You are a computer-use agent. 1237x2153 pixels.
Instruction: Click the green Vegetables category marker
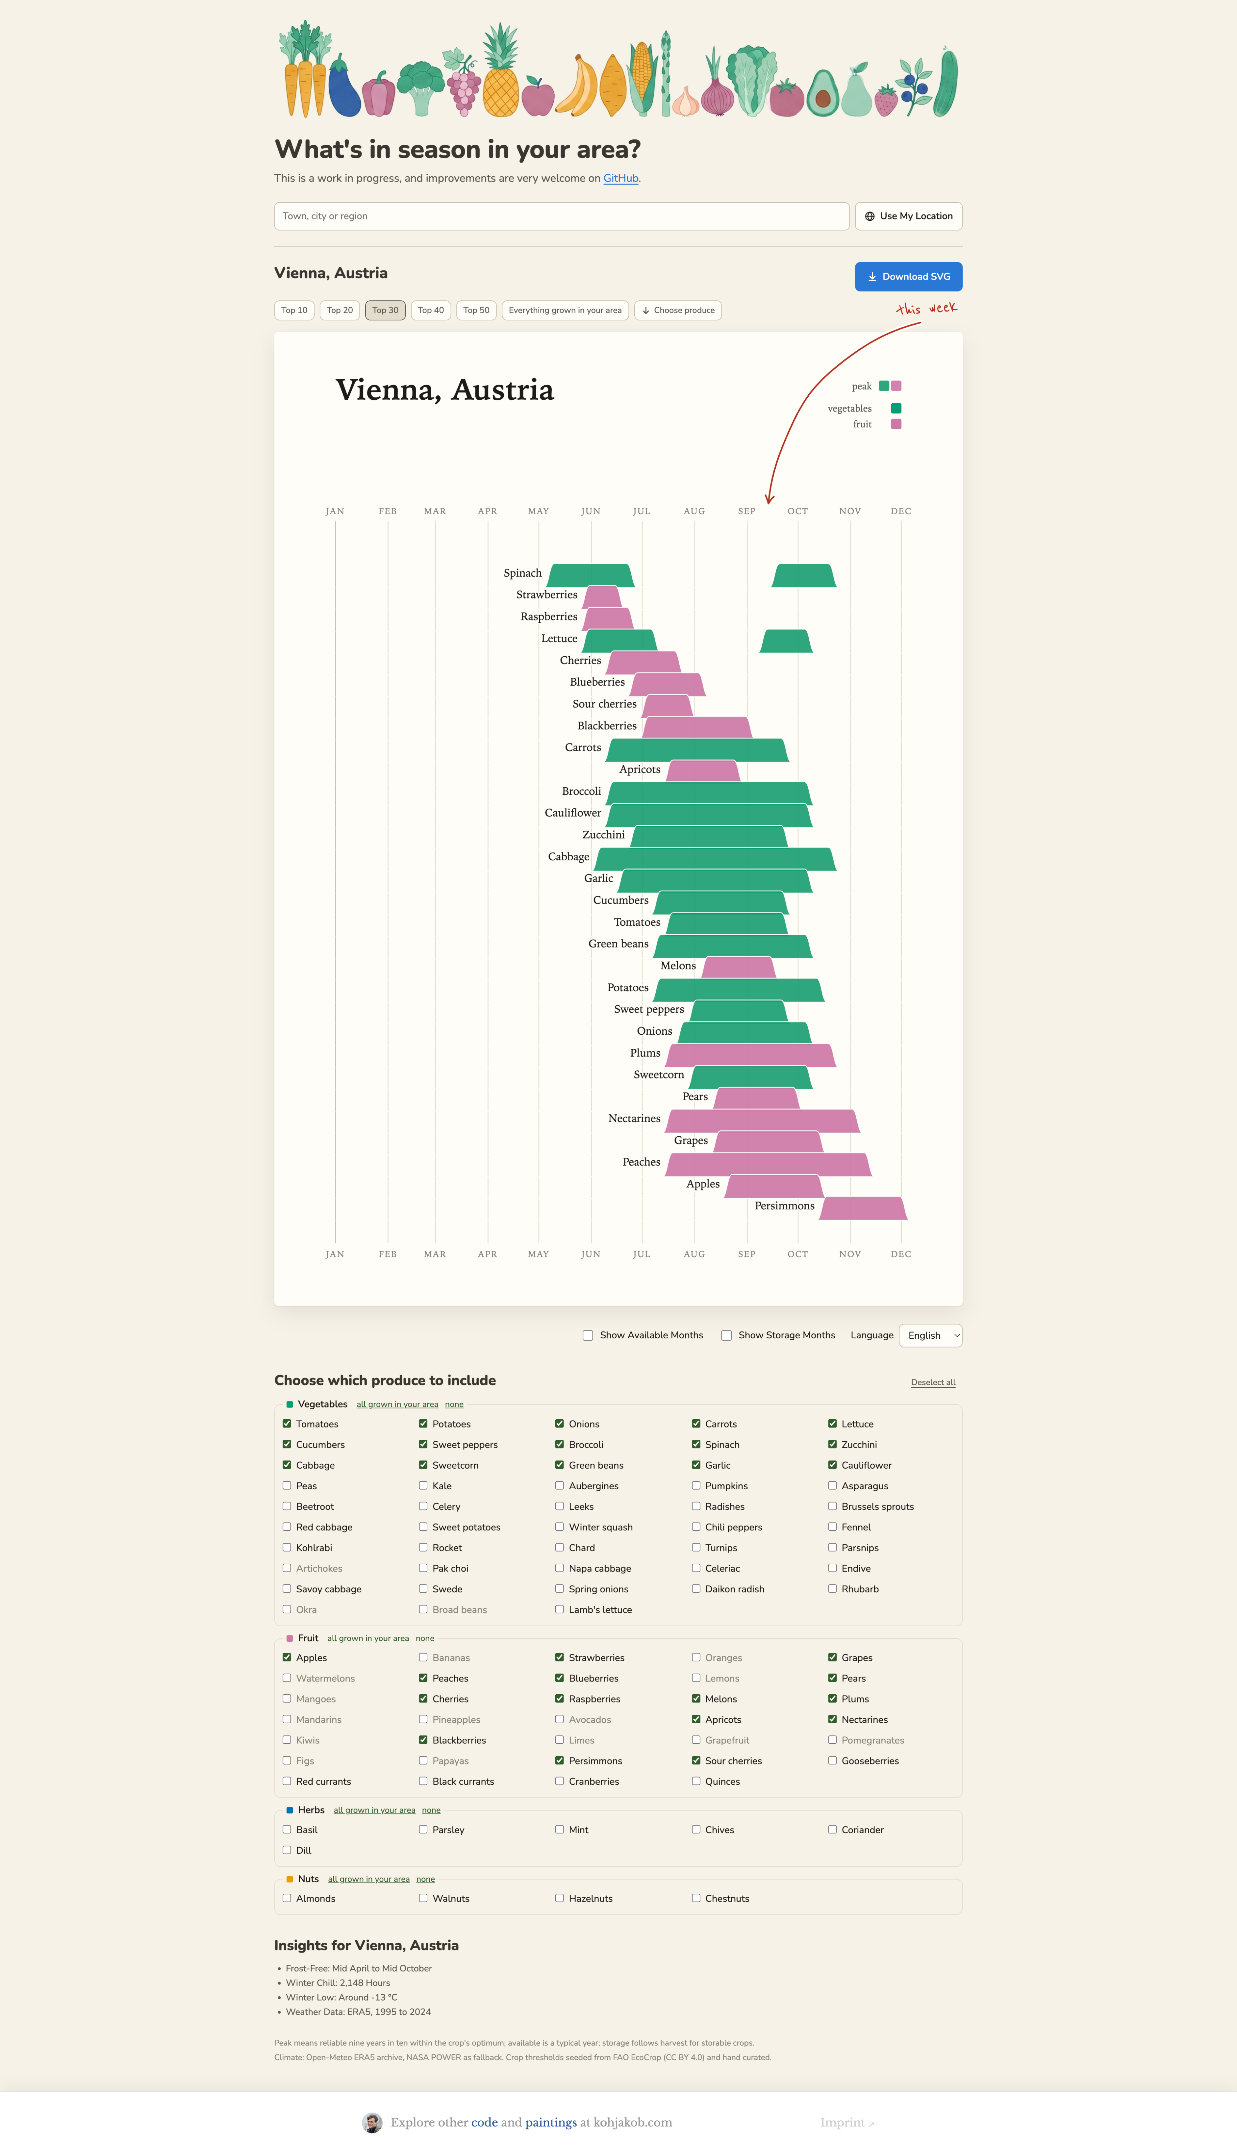(x=290, y=1404)
